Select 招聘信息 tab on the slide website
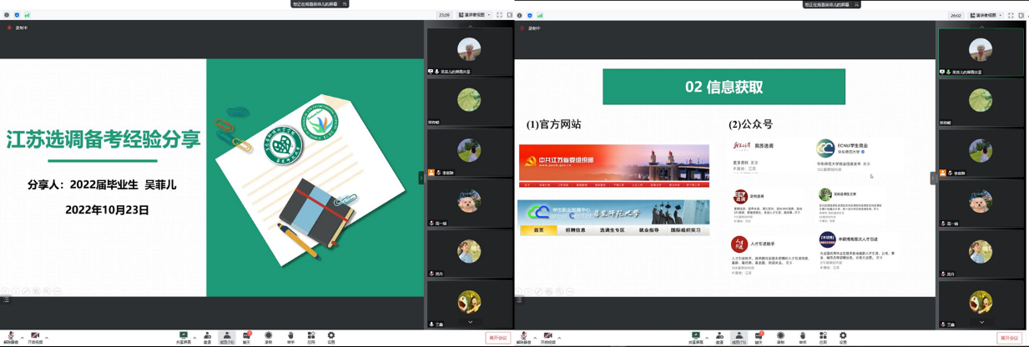This screenshot has height=347, width=1029. coord(575,230)
